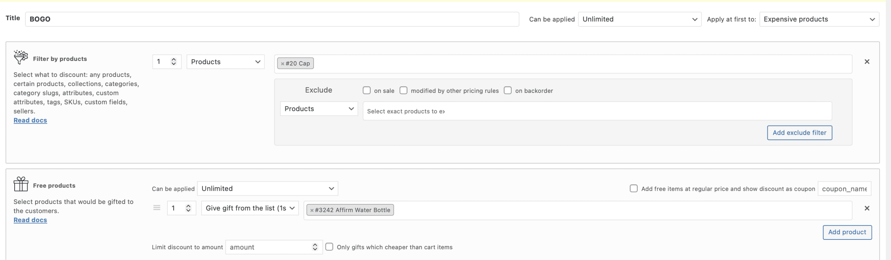Click the Add exclude filter button

pos(799,133)
